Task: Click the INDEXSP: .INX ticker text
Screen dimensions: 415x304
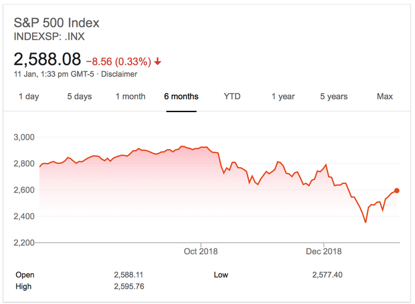Action: pos(48,36)
